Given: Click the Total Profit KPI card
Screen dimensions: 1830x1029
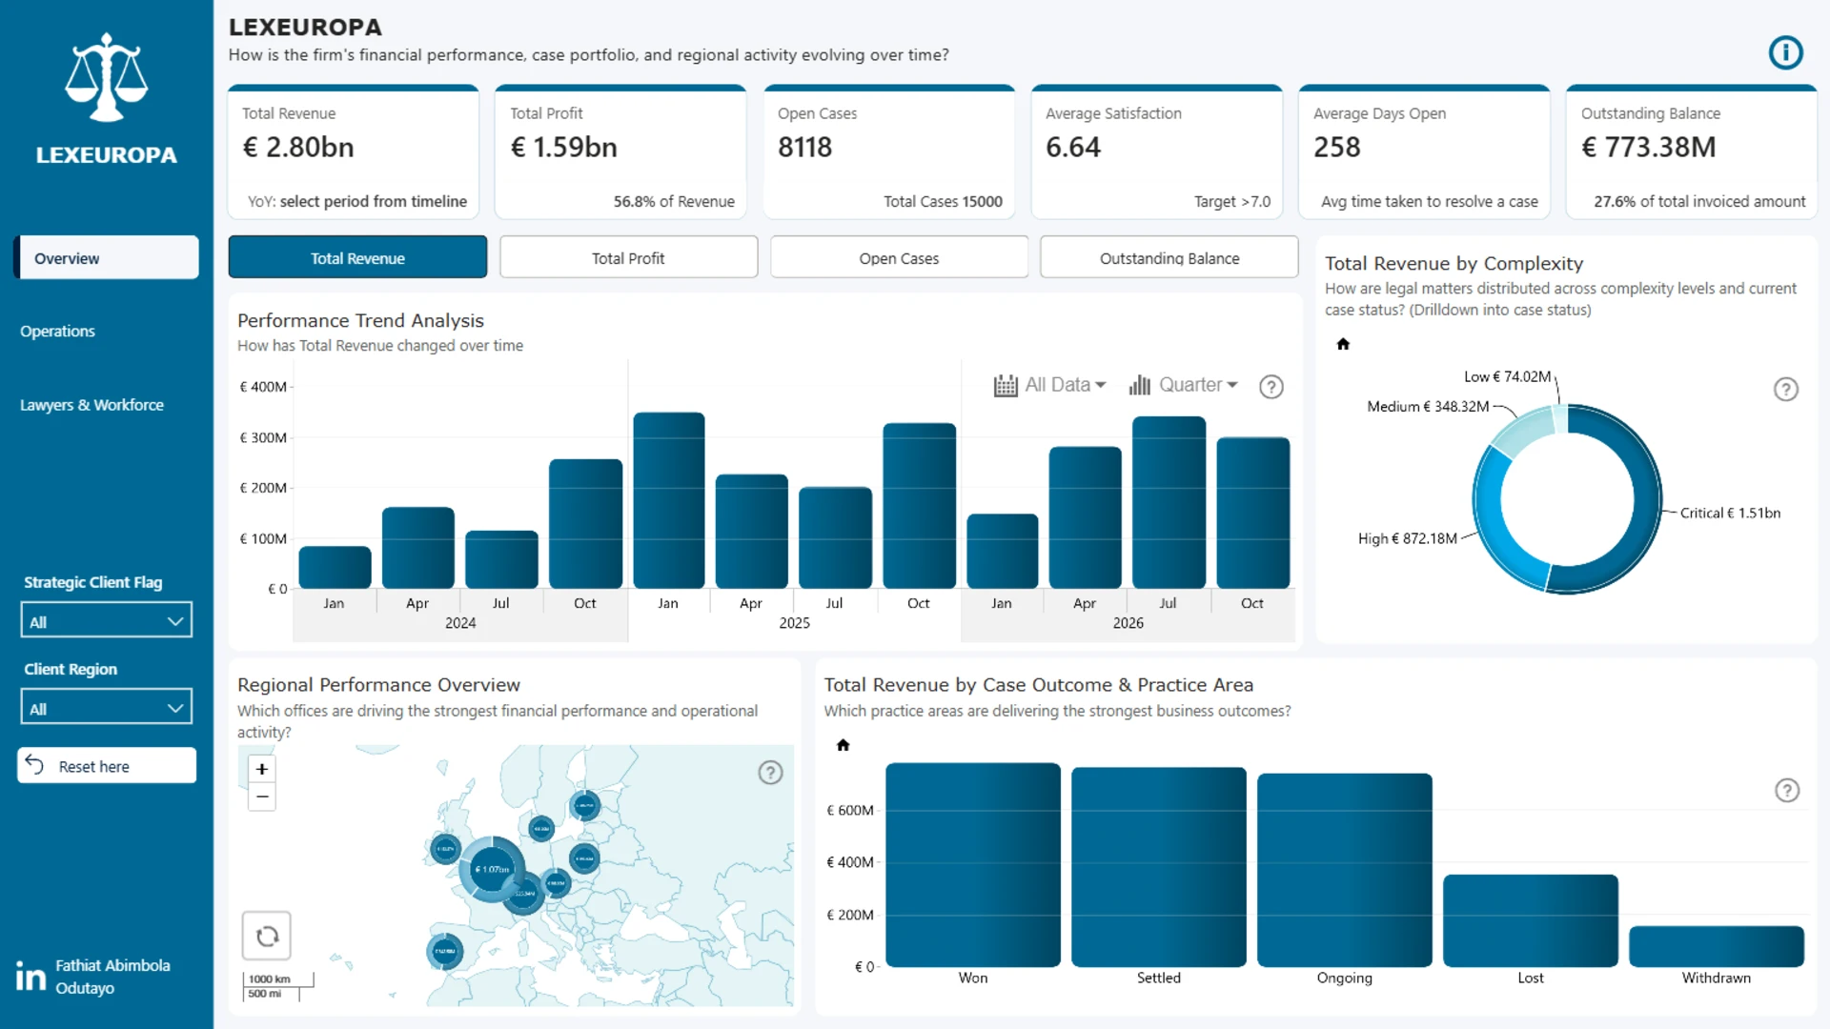Looking at the screenshot, I should tap(620, 152).
